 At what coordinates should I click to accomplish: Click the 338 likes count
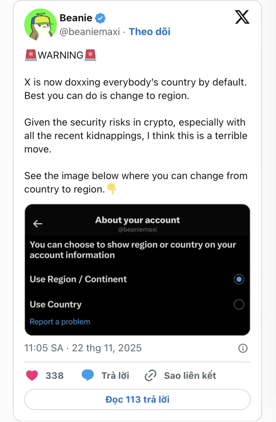[55, 376]
